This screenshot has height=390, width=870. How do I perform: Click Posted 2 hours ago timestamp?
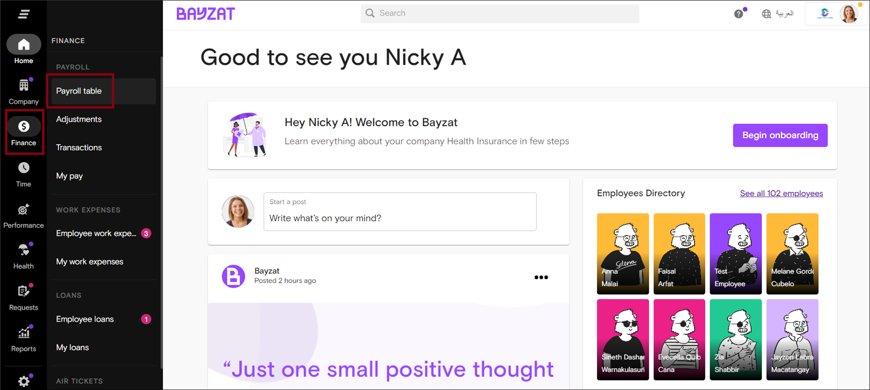coord(285,281)
